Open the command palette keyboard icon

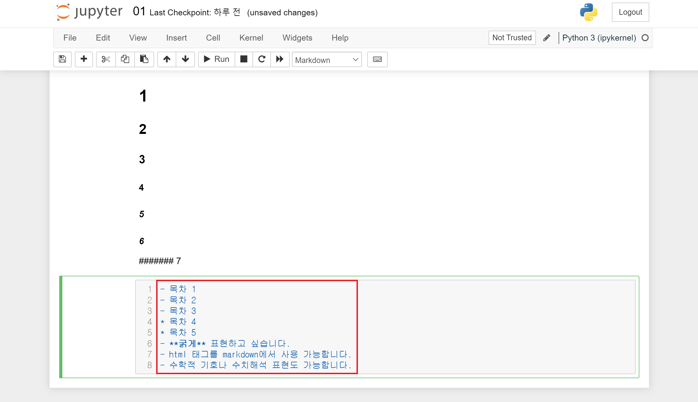pos(377,59)
